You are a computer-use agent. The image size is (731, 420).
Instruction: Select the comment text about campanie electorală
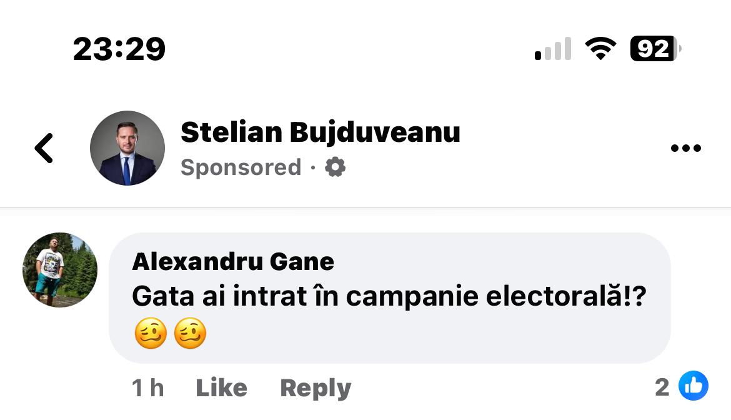tap(389, 297)
